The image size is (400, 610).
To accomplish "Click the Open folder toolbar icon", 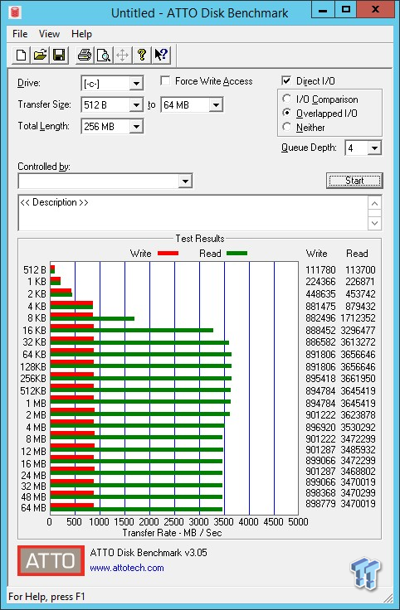I will [x=40, y=55].
